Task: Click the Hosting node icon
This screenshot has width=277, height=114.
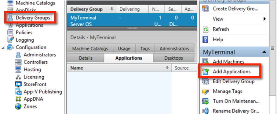Action: [18, 70]
